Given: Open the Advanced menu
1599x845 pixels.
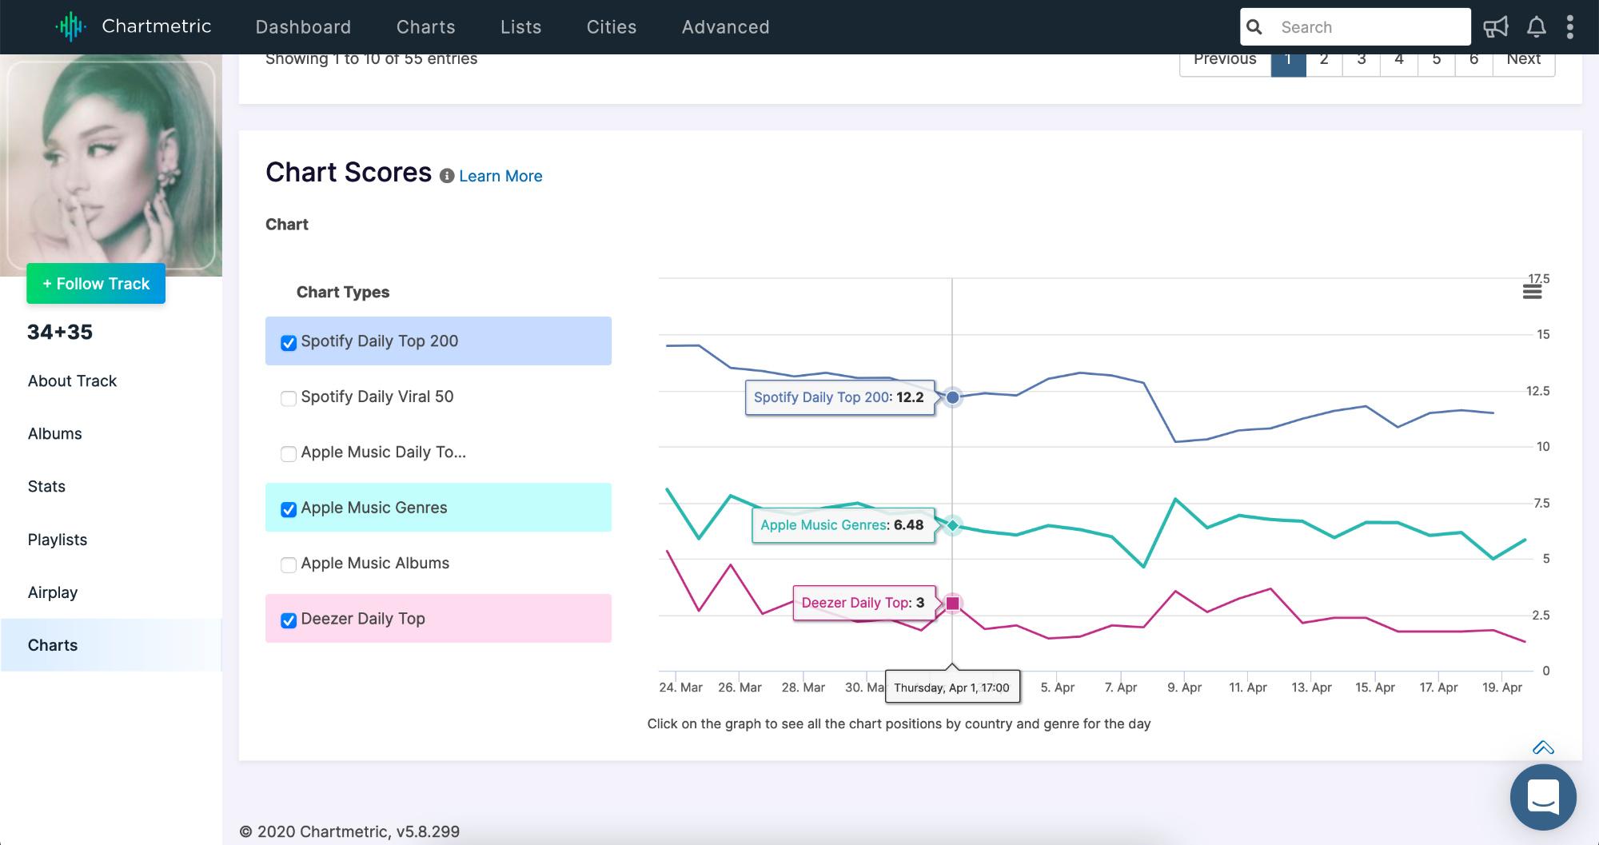Looking at the screenshot, I should 726,27.
